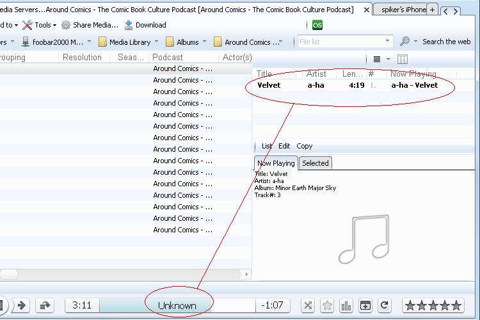
Task: Click the Share Media button
Action: (90, 25)
